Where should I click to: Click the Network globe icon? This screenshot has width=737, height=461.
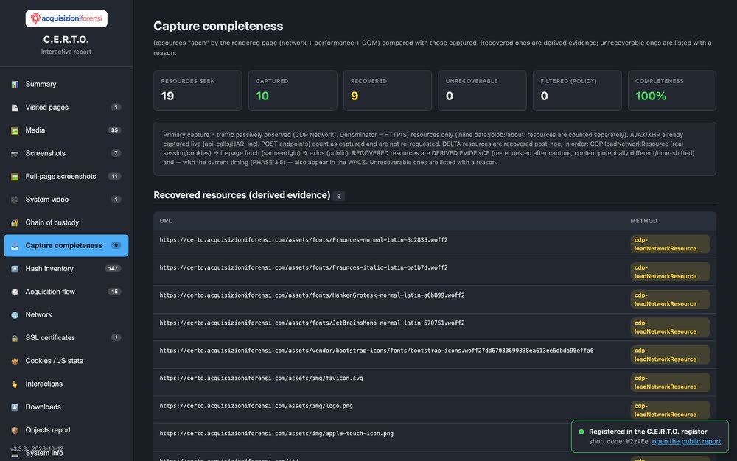pos(15,314)
